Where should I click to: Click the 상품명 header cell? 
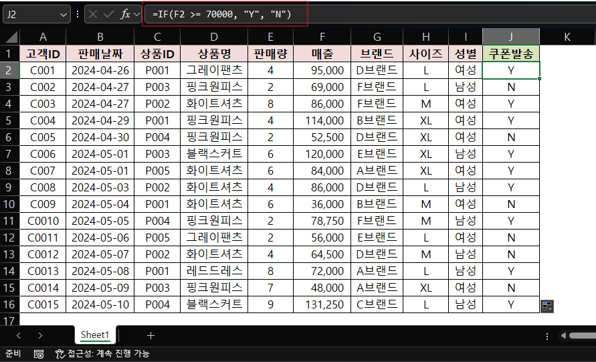pyautogui.click(x=214, y=54)
